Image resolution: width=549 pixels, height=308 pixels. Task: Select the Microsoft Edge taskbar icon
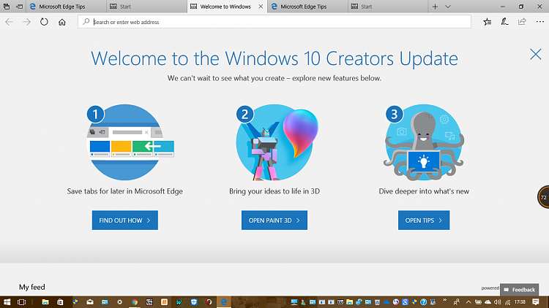tap(223, 302)
